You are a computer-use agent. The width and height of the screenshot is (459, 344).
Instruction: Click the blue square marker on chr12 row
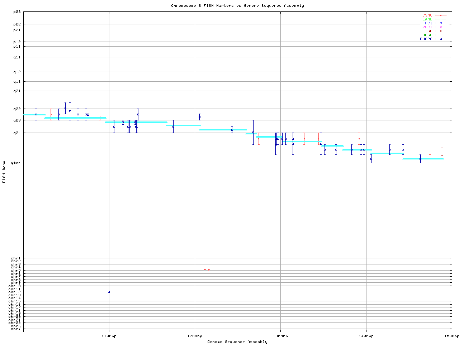tap(109, 292)
